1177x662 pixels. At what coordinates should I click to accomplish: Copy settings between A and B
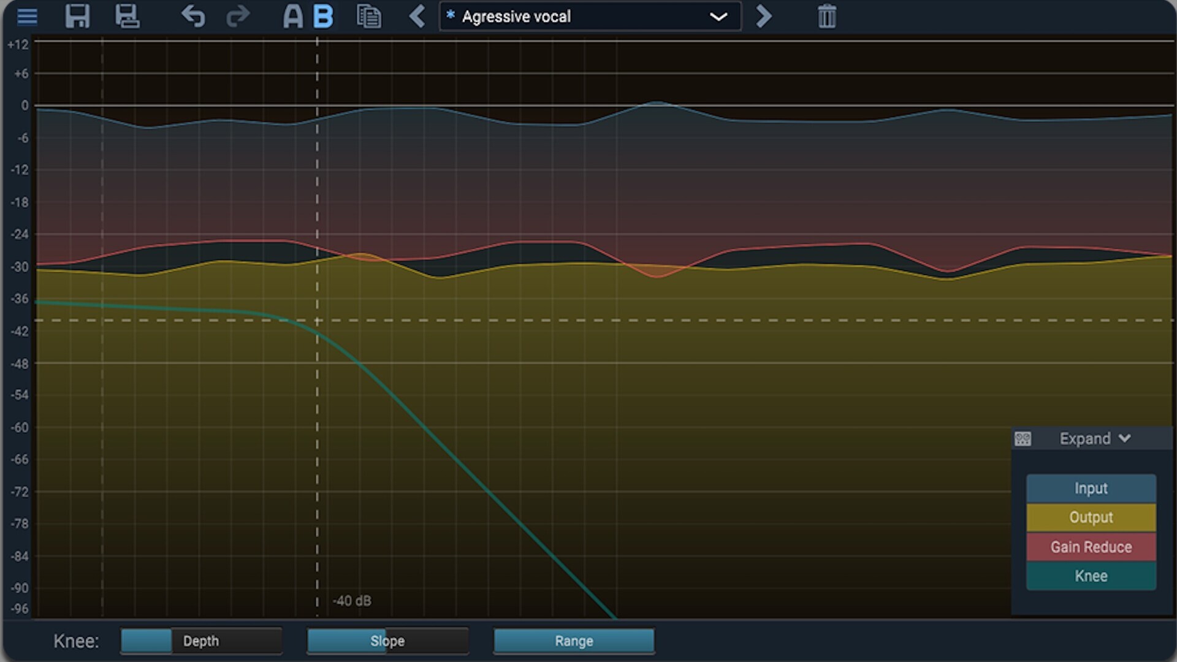[x=368, y=17]
